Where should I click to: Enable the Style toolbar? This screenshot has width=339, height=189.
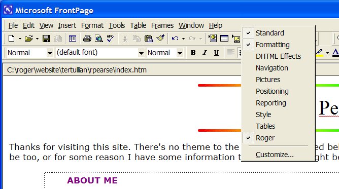279,115
